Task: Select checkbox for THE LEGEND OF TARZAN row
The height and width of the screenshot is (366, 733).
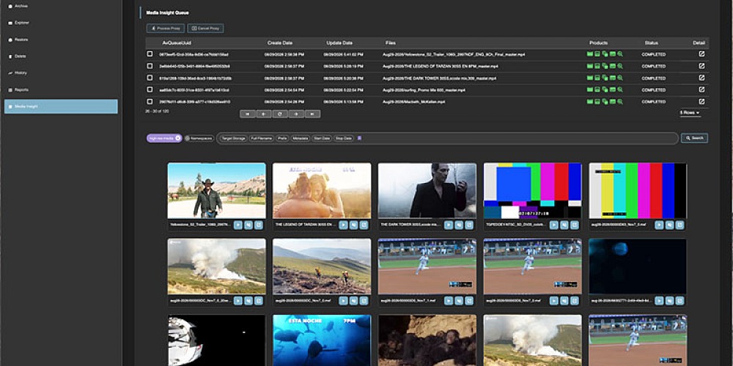Action: pos(150,66)
